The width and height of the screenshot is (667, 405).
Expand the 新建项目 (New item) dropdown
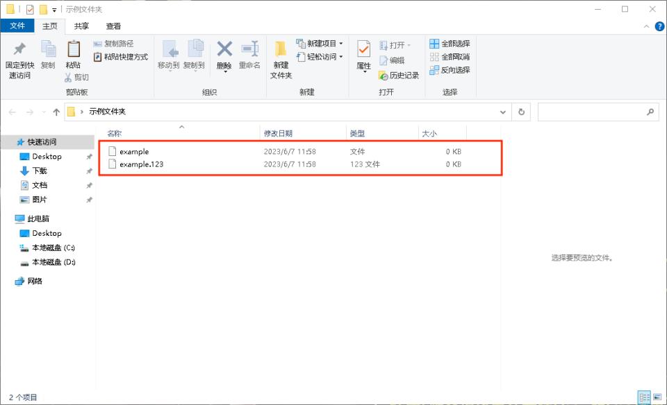coord(340,42)
